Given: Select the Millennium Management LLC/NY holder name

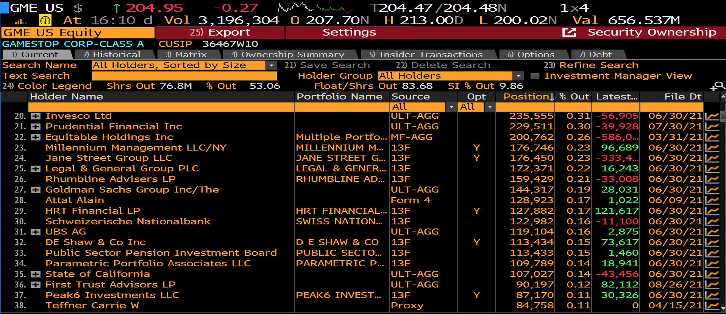Looking at the screenshot, I should (x=136, y=148).
